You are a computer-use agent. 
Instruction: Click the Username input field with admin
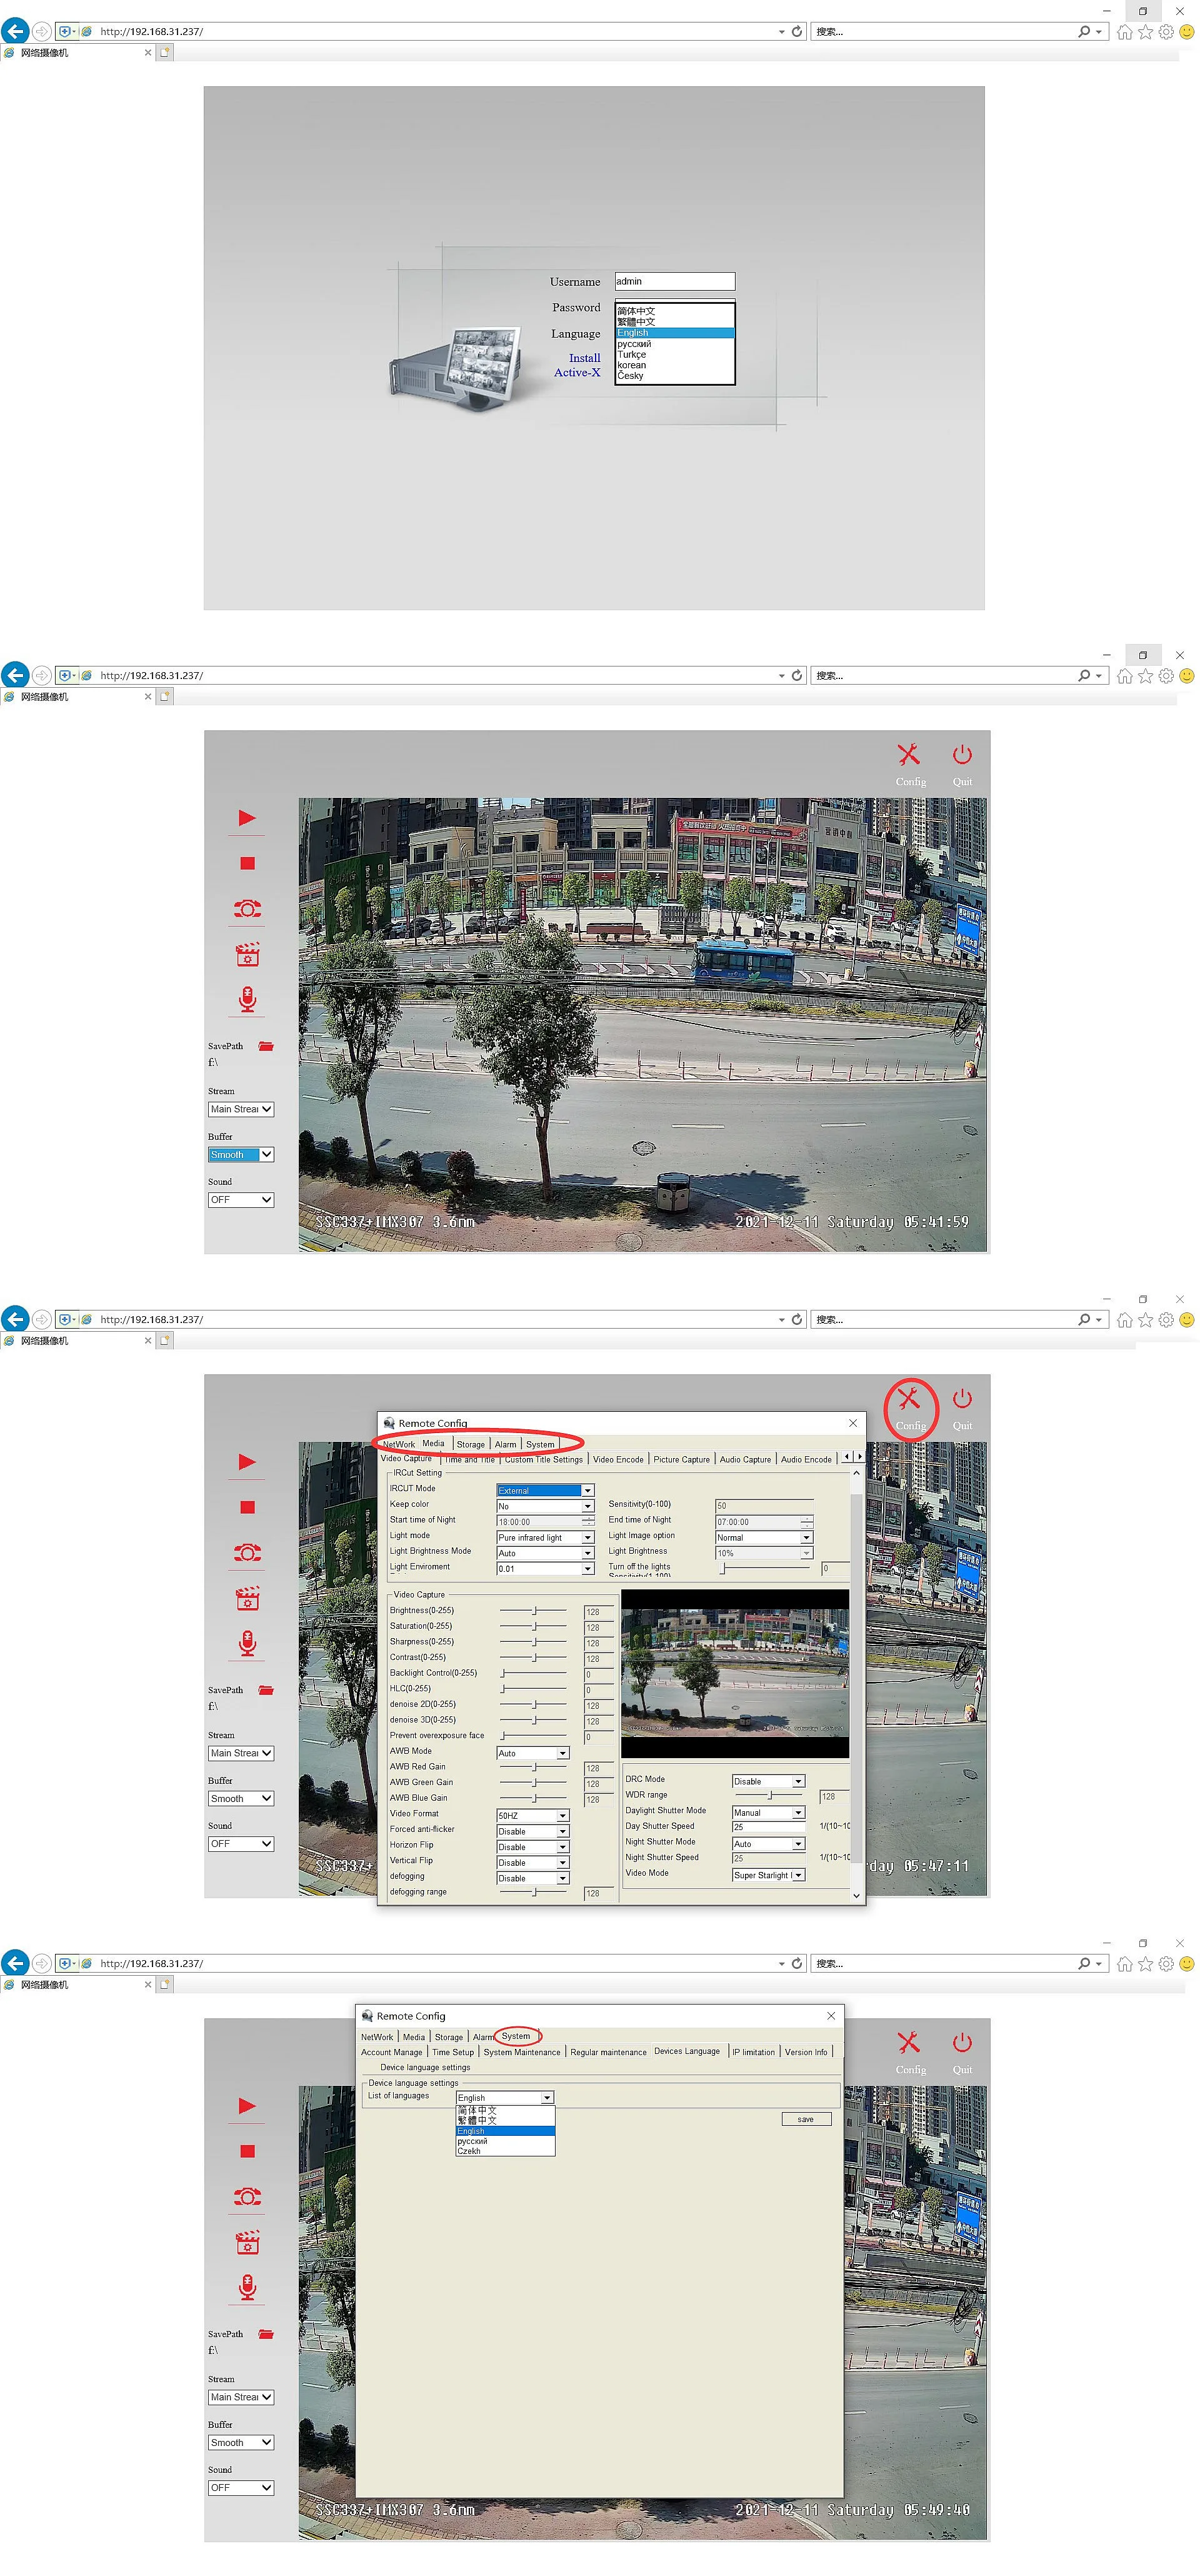(x=674, y=281)
